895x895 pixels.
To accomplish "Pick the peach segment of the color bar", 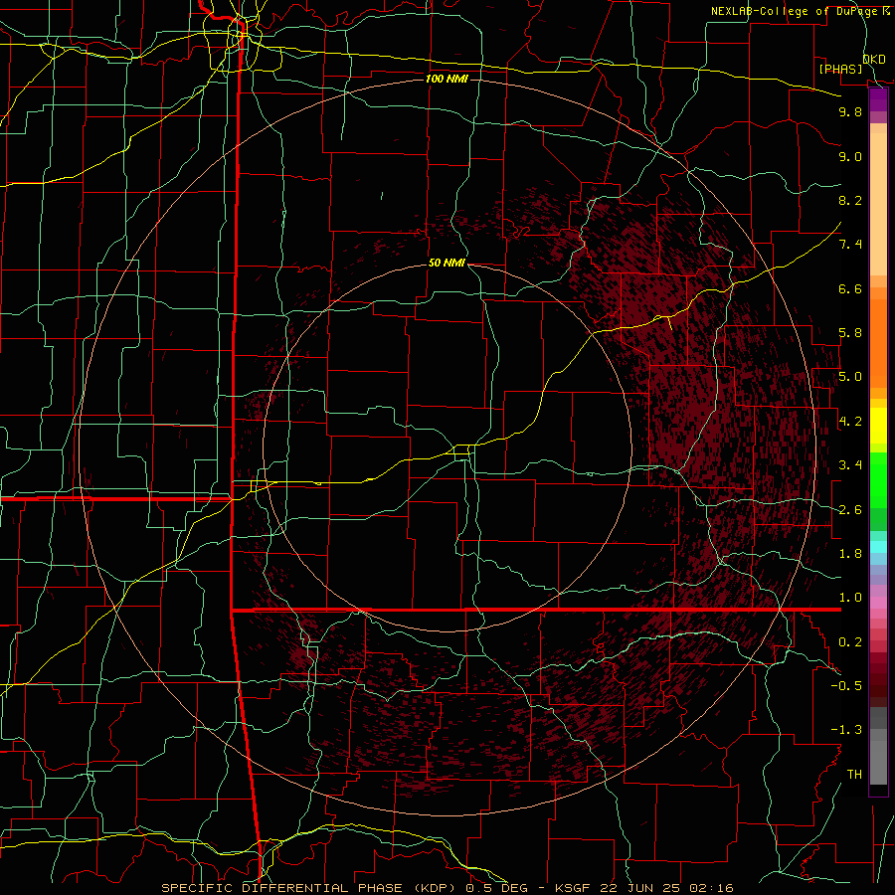I will (x=878, y=204).
